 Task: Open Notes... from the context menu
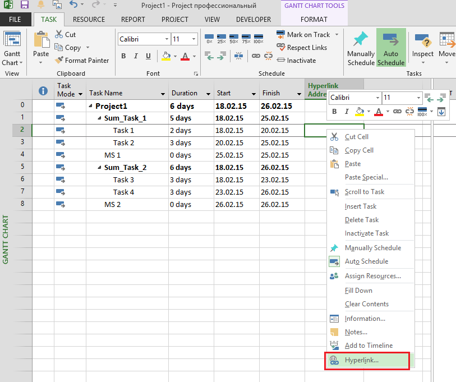click(x=371, y=332)
